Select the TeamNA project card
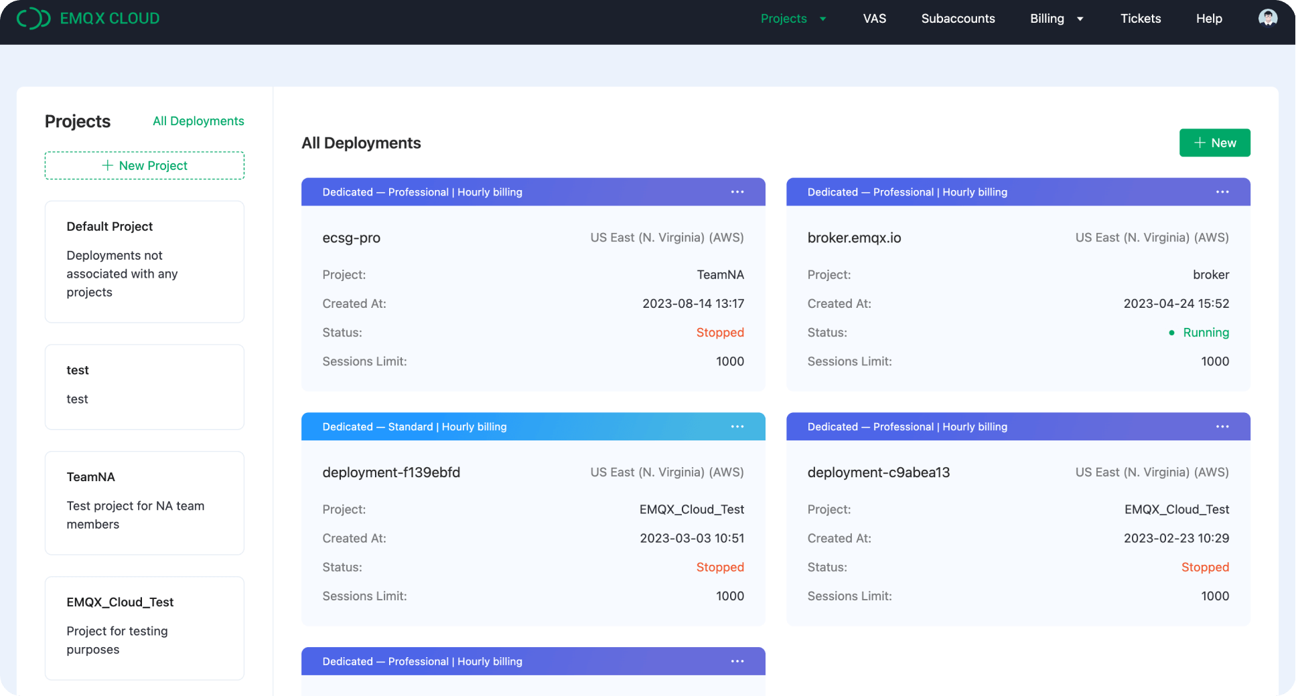 click(145, 503)
